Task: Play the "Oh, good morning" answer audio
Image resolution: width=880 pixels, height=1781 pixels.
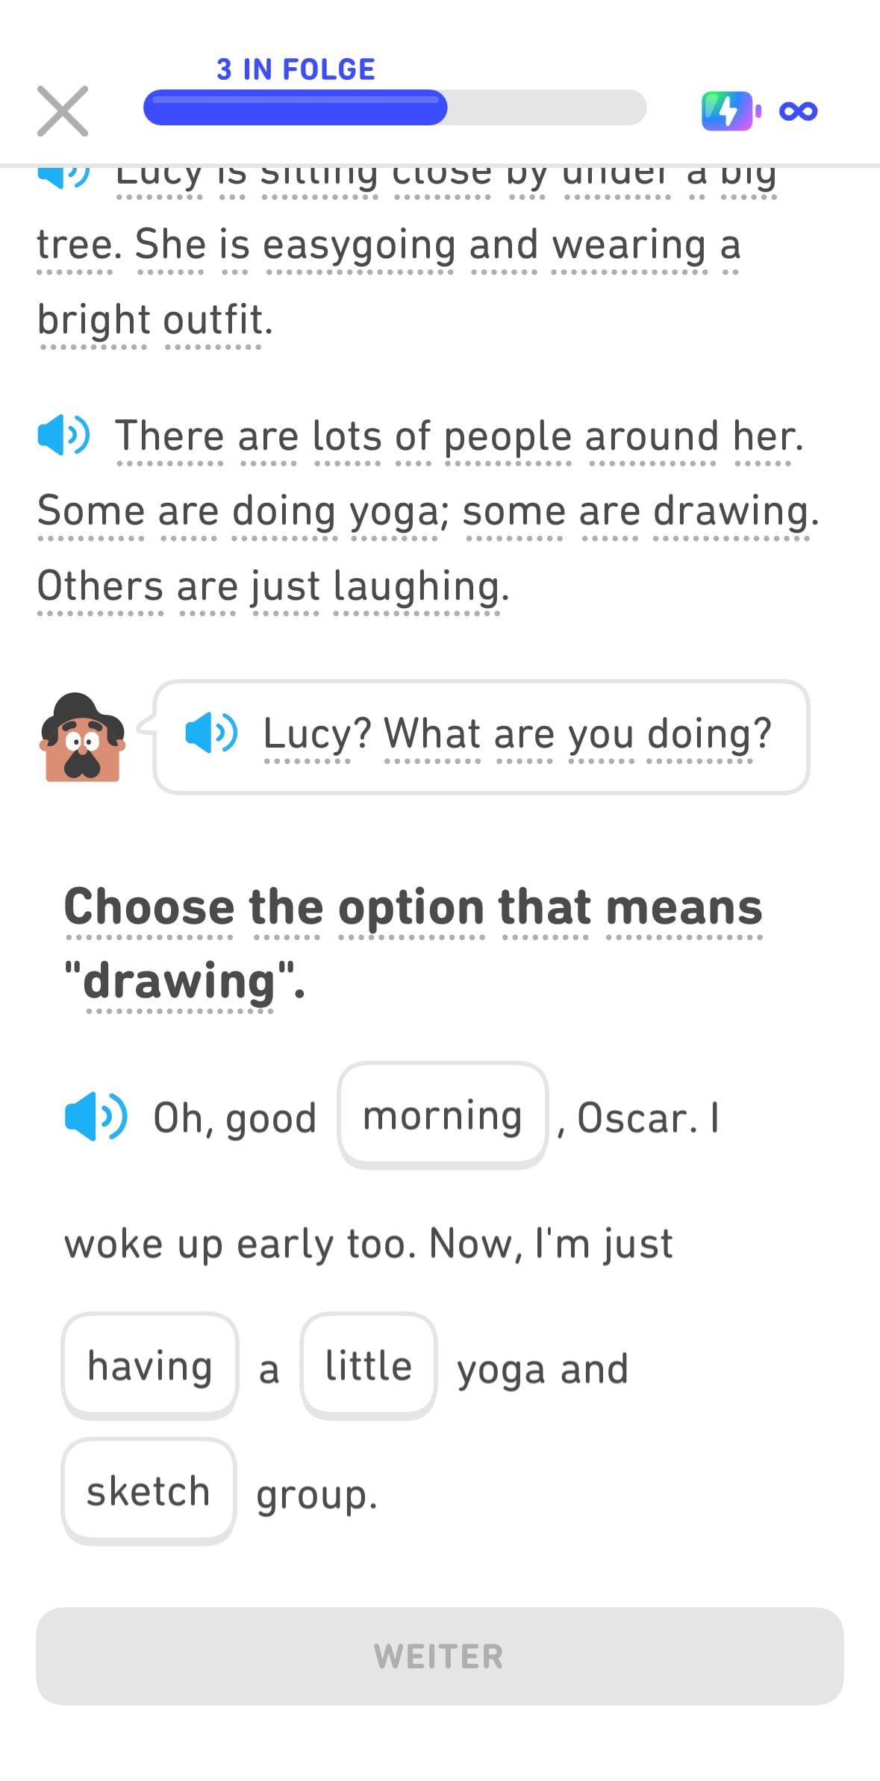Action: coord(97,1117)
